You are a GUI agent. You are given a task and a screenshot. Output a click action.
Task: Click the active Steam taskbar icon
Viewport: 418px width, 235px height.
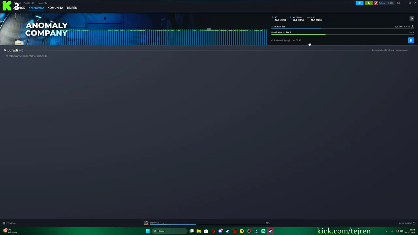coord(270,231)
